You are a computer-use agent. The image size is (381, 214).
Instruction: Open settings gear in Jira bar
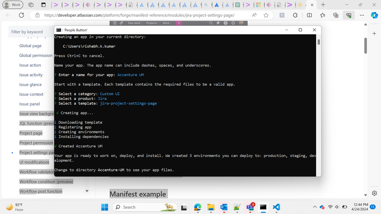click(x=233, y=23)
